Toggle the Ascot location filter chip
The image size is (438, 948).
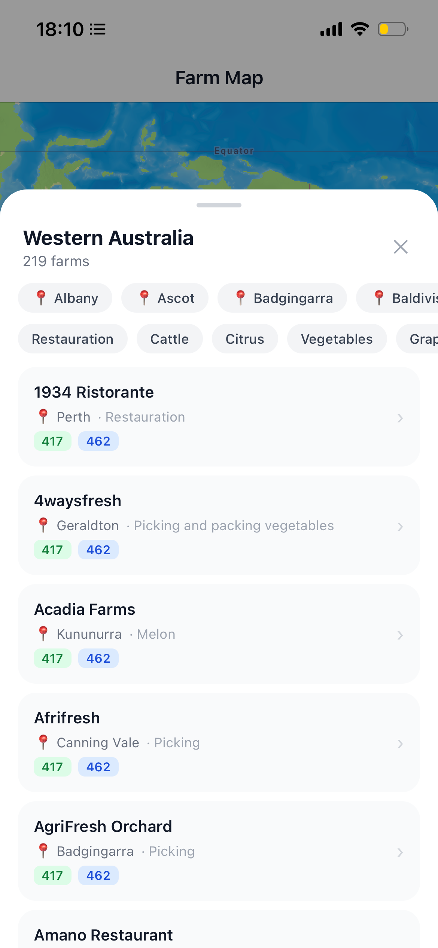165,298
